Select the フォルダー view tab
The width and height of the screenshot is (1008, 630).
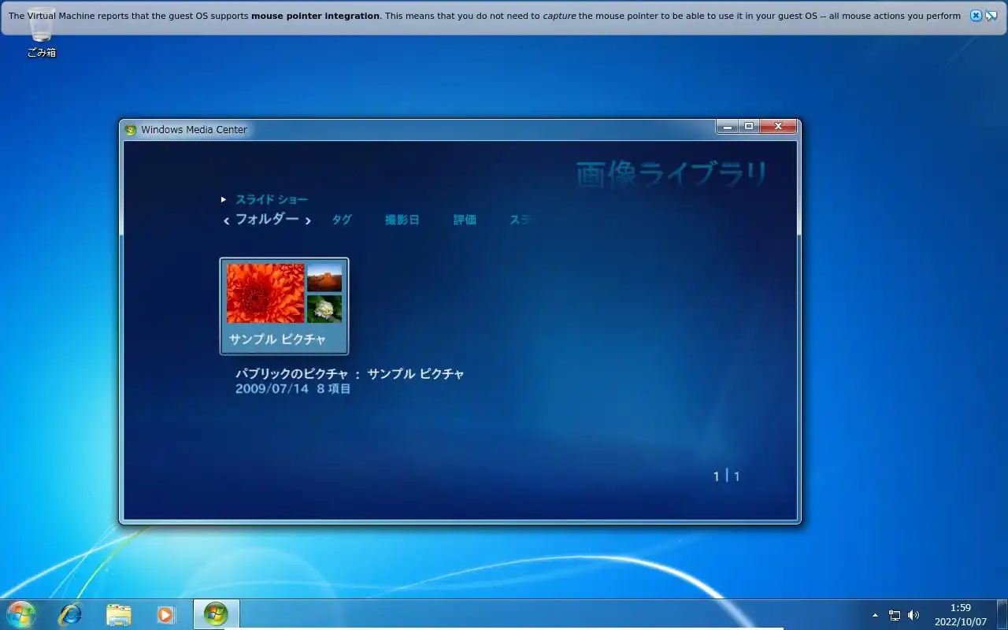[267, 220]
